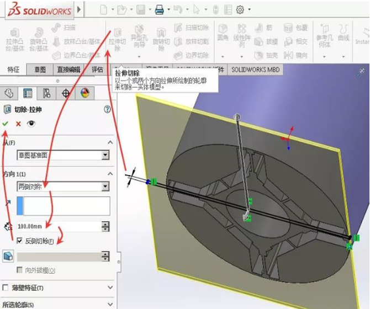This screenshot has width=370, height=309.
Task: Switch to 直接编辑 tab
Action: coord(68,70)
